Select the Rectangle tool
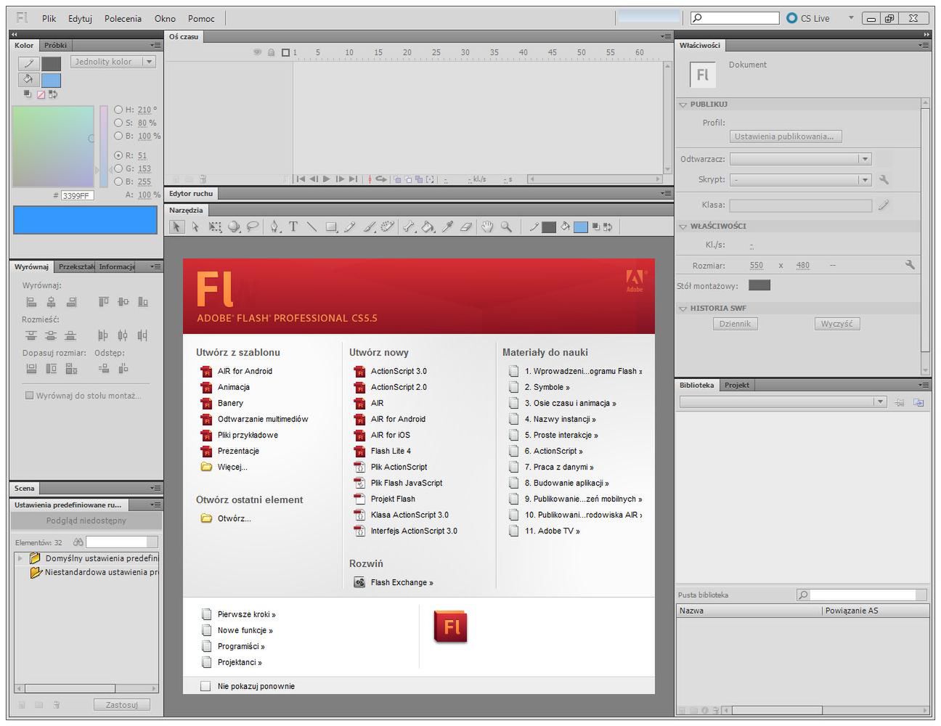 (331, 227)
